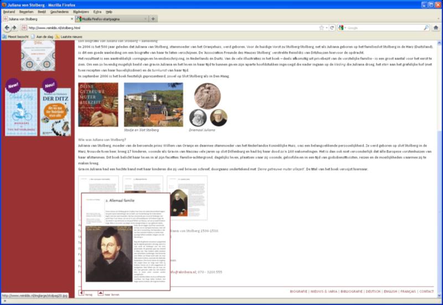The image size is (443, 305).
Task: Click the enlarged 'Allemaal familie' page preview
Action: point(126,242)
